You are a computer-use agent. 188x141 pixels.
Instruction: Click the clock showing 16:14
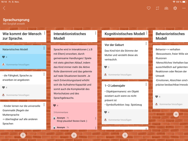click(4, 2)
